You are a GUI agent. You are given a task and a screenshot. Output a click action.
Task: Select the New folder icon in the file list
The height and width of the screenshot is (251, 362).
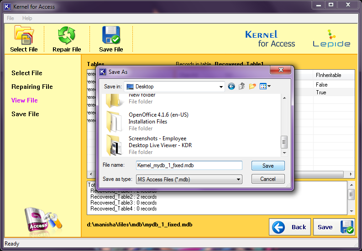114,101
